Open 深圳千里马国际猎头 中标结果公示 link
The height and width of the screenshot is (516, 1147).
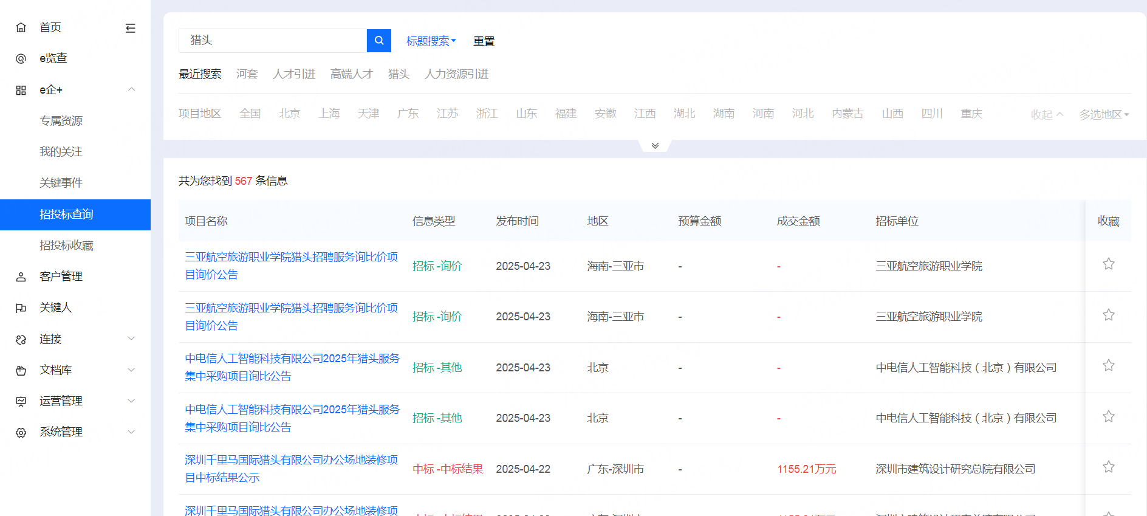coord(292,469)
